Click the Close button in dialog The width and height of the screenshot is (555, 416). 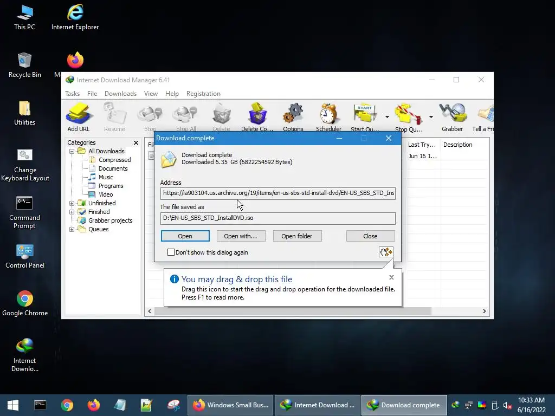(x=370, y=236)
